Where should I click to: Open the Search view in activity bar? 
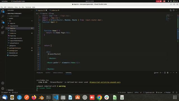click(x=3, y=16)
